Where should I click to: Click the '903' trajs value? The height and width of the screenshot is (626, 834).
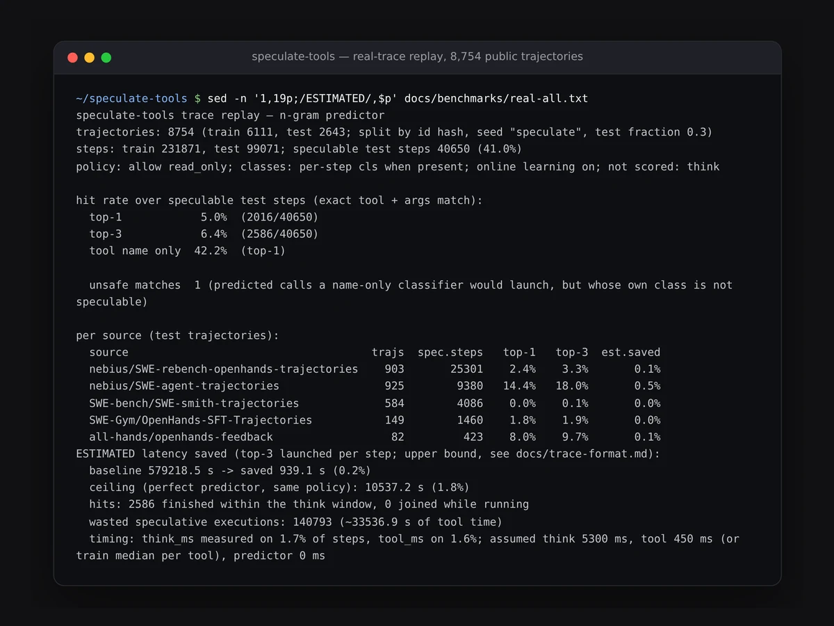(394, 369)
